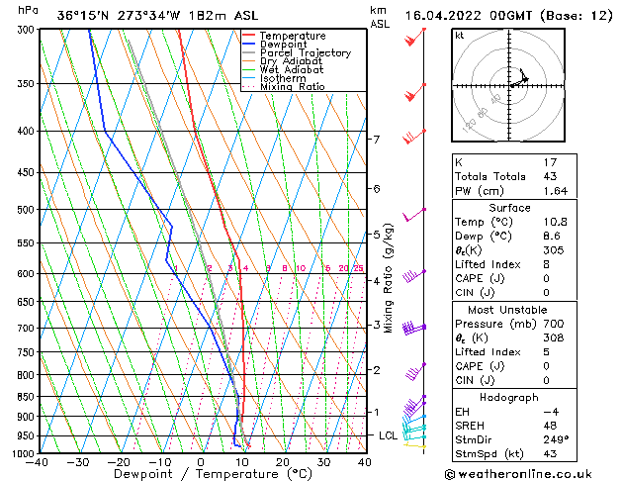Screen dimensions: 622x481
Task: Select the Dry Adiabat legend label
Action: pyautogui.click(x=291, y=61)
